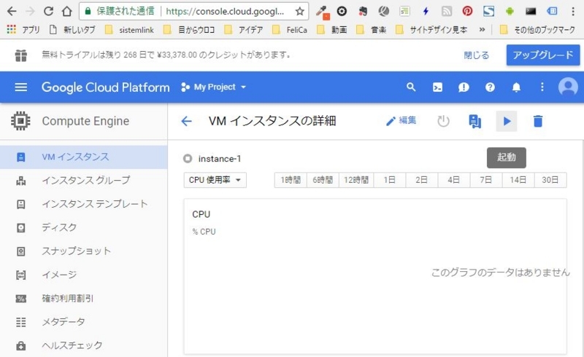
Task: Show hidden bookmarks with the » chevron
Action: click(x=482, y=30)
